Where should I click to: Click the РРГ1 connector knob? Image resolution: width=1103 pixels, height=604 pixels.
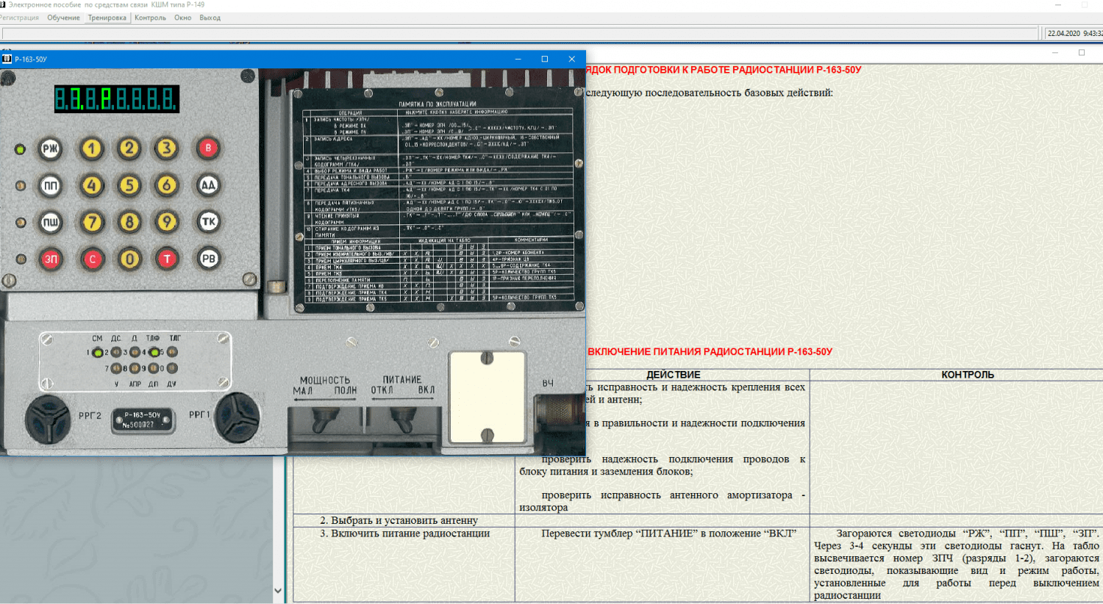click(237, 418)
